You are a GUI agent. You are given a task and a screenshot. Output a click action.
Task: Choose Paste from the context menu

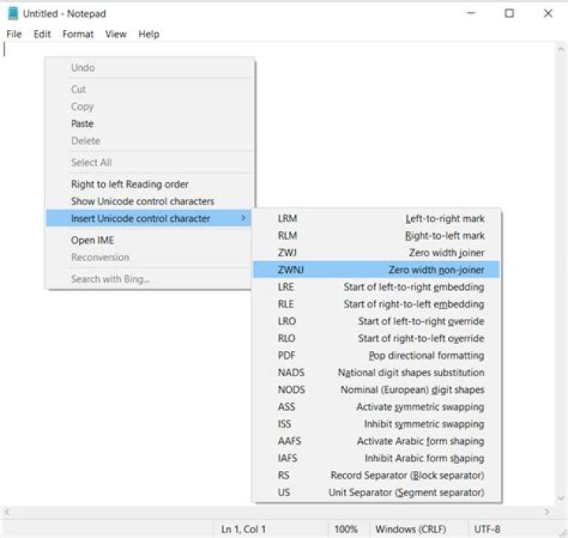pyautogui.click(x=150, y=124)
